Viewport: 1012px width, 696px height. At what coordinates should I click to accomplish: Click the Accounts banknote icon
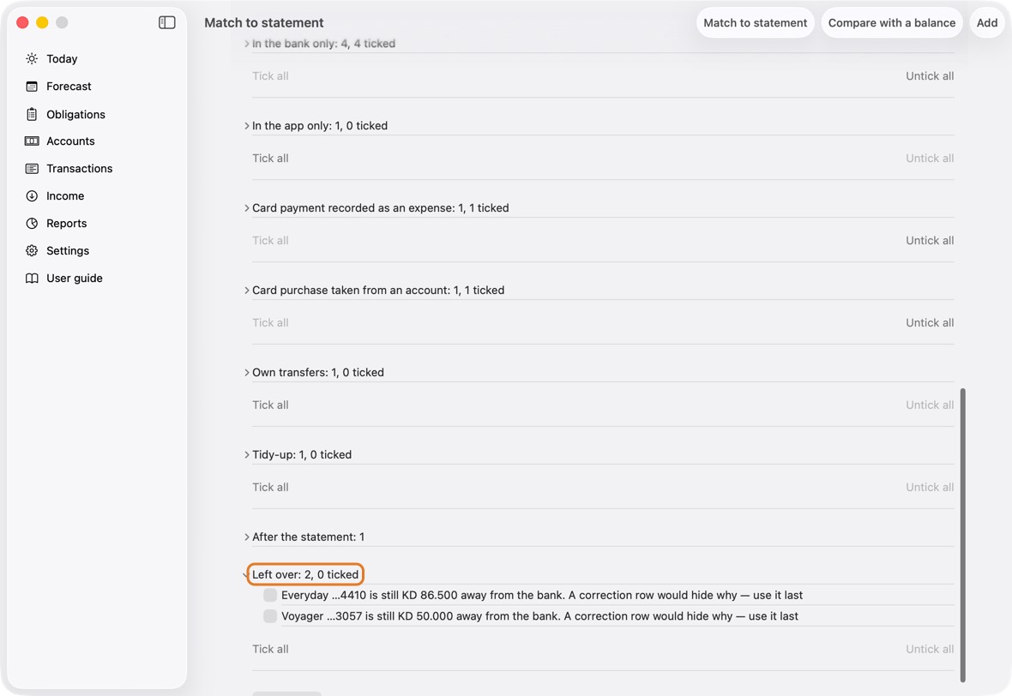click(x=32, y=141)
